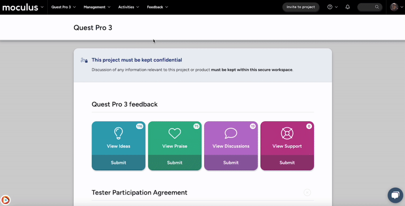
Task: Open the Management menu
Action: pyautogui.click(x=97, y=7)
